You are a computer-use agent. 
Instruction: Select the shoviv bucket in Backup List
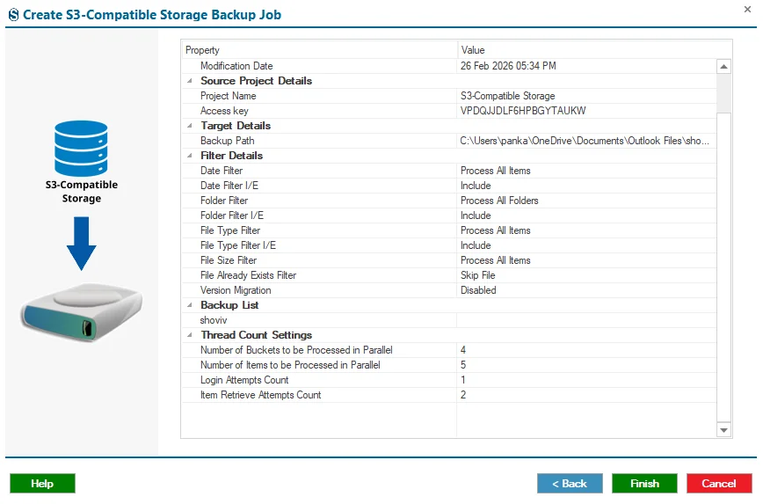click(x=449, y=320)
